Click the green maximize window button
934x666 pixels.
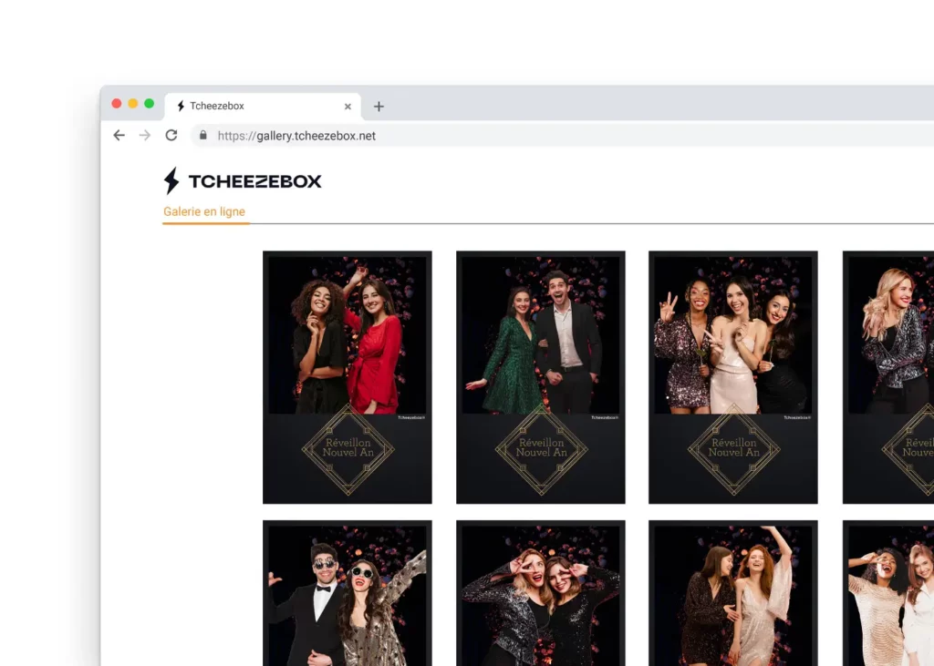point(150,104)
